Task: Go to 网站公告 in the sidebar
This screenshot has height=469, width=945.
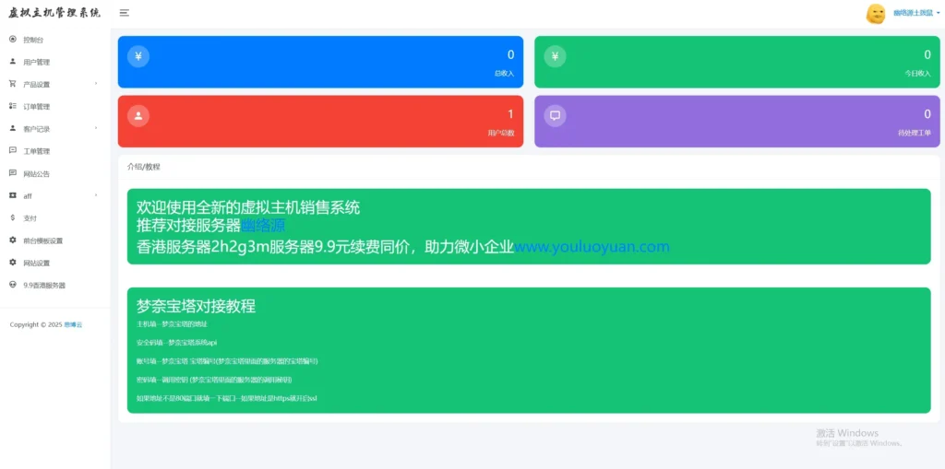Action: pyautogui.click(x=36, y=173)
